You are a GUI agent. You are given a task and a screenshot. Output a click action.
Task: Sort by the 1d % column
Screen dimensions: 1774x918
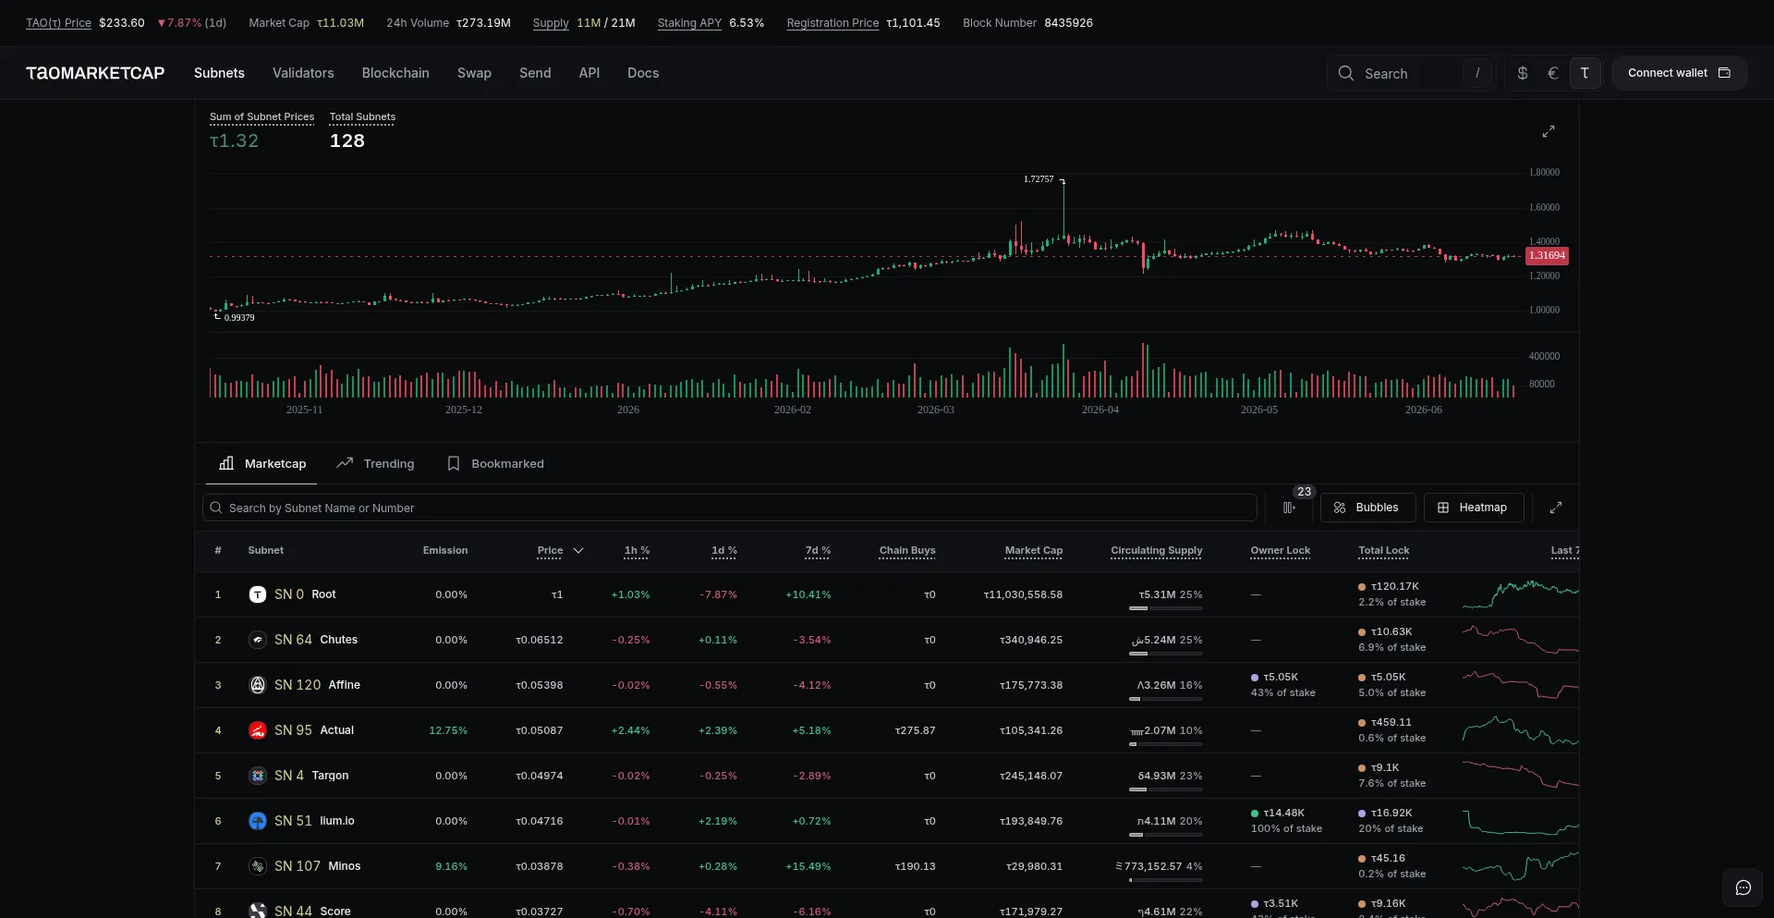724,550
